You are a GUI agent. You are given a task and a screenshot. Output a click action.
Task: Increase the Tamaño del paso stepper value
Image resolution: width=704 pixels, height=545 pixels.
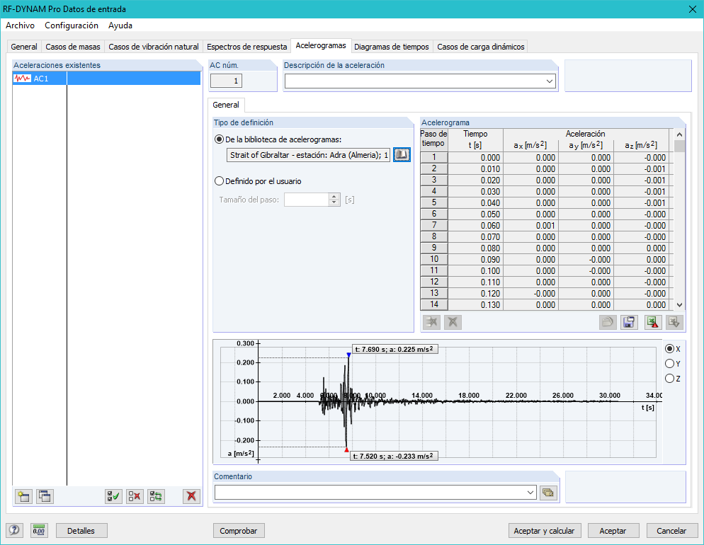pyautogui.click(x=334, y=197)
